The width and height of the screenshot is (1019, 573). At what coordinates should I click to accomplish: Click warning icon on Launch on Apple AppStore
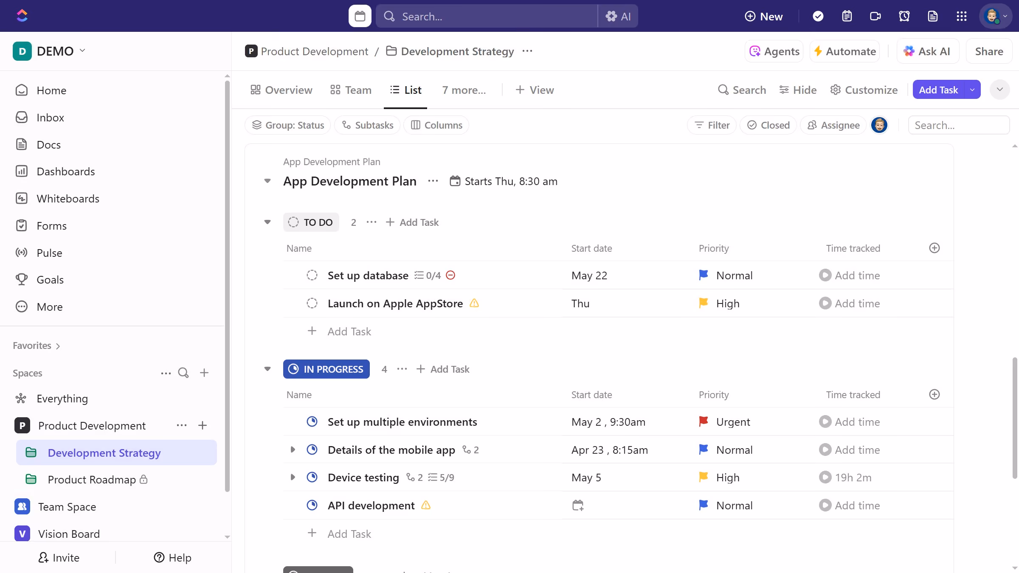[474, 303]
